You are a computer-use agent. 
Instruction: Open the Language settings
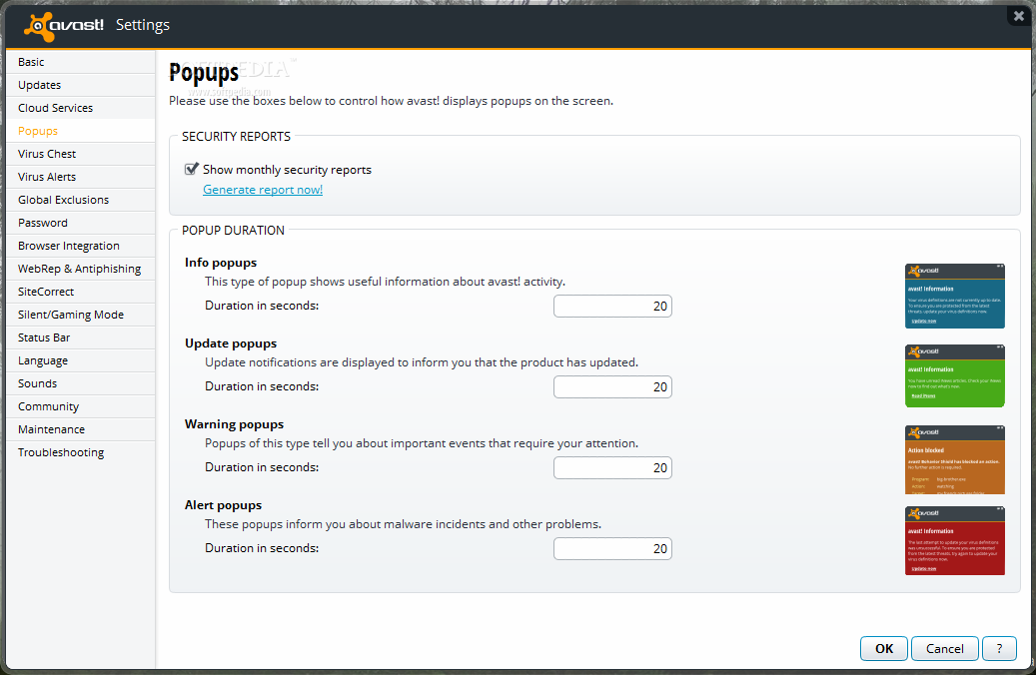pyautogui.click(x=81, y=360)
